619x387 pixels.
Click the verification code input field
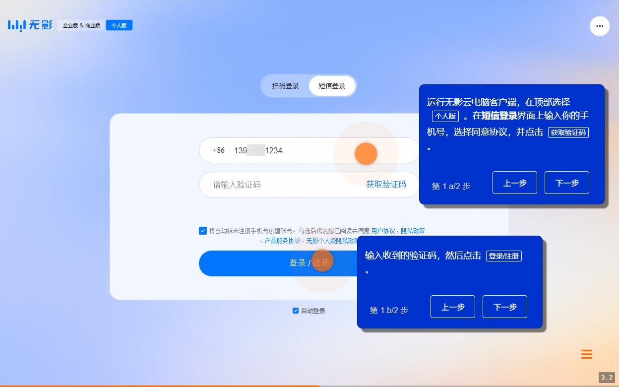point(273,184)
